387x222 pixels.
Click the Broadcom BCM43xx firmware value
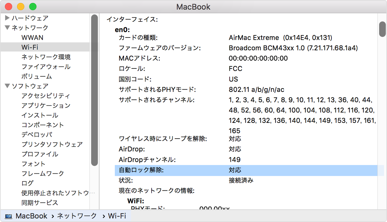[293, 48]
